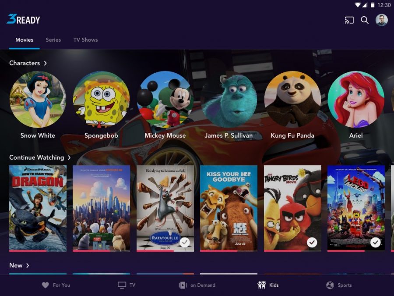Tap the Mickey Mouse name label
This screenshot has width=394, height=296.
(165, 136)
